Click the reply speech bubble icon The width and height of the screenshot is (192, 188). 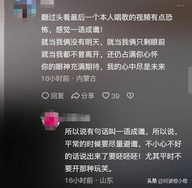[45, 96]
